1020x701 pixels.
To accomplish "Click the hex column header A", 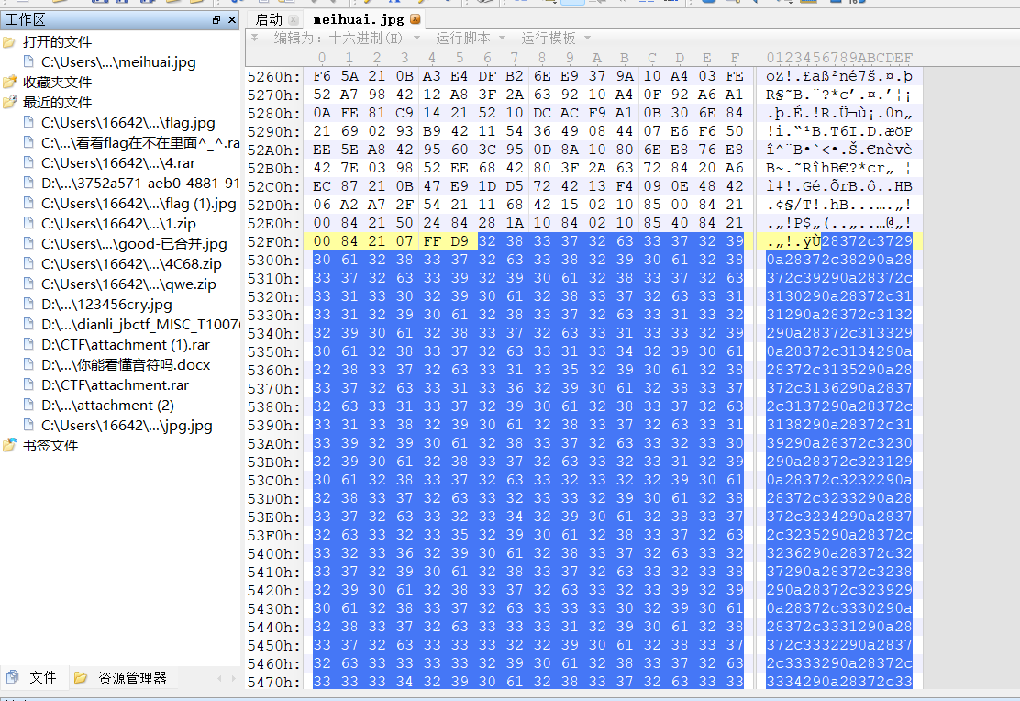I will 596,58.
